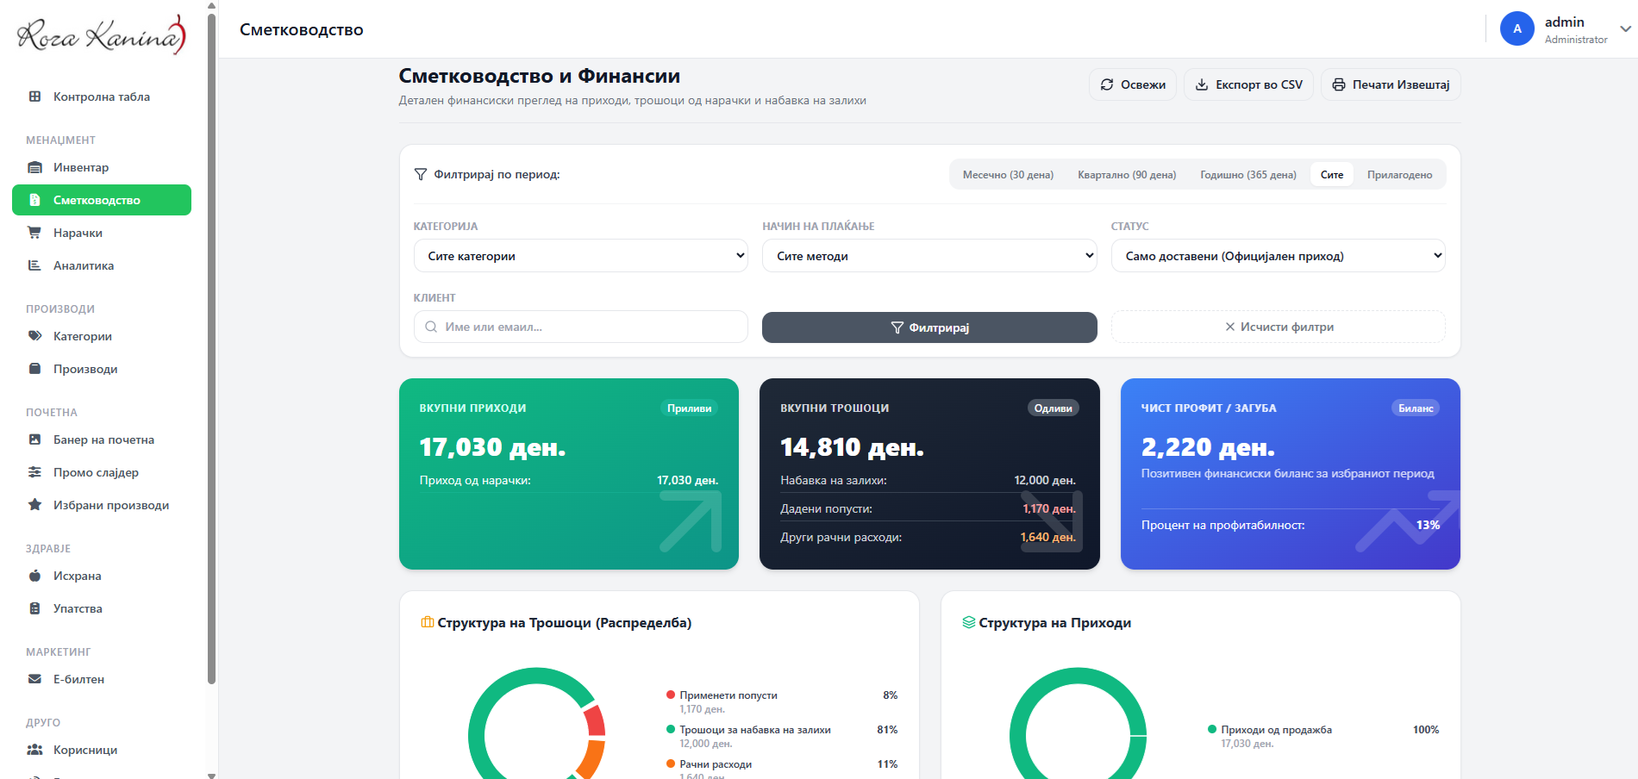This screenshot has width=1638, height=779.
Task: Click the Аналитика chart icon
Action: (34, 265)
